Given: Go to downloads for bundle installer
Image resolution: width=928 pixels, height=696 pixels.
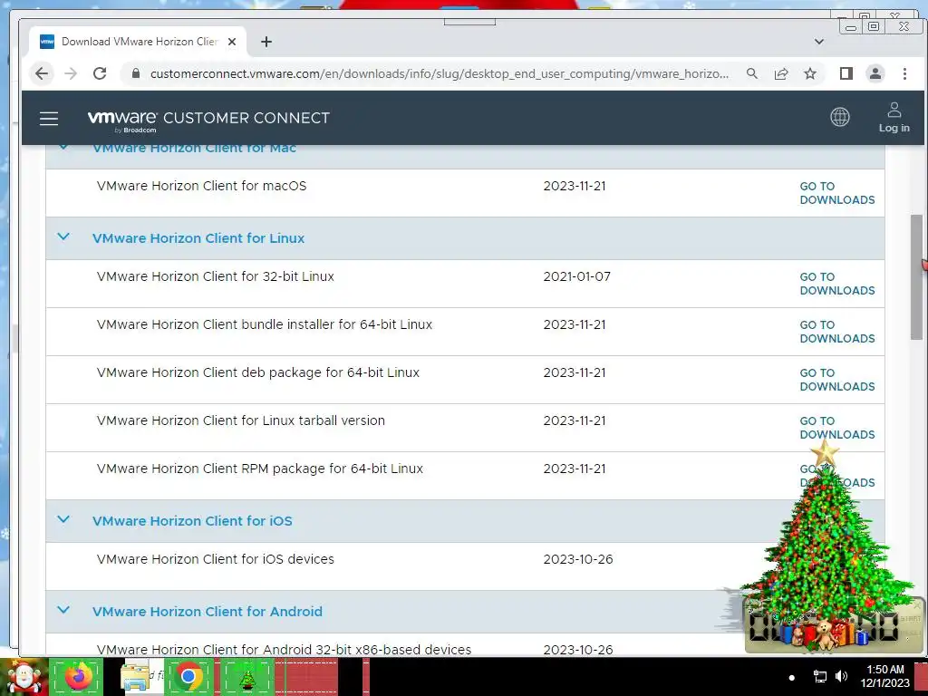Looking at the screenshot, I should [x=836, y=332].
